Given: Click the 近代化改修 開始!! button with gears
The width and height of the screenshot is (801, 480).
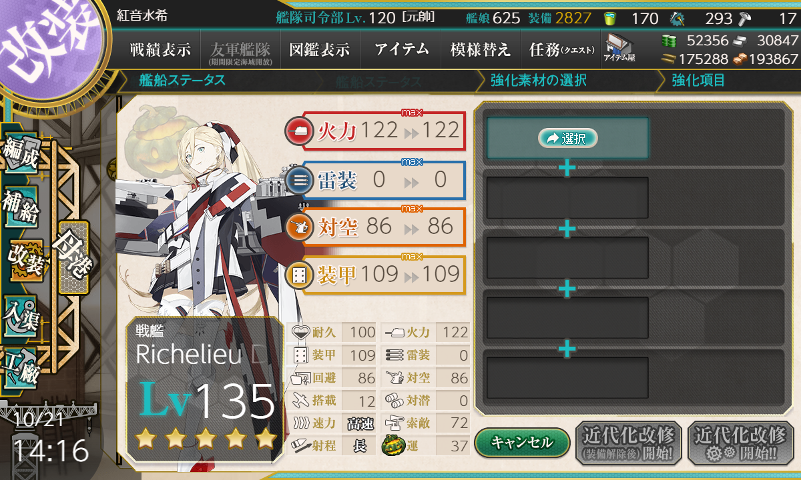Looking at the screenshot, I should [741, 443].
